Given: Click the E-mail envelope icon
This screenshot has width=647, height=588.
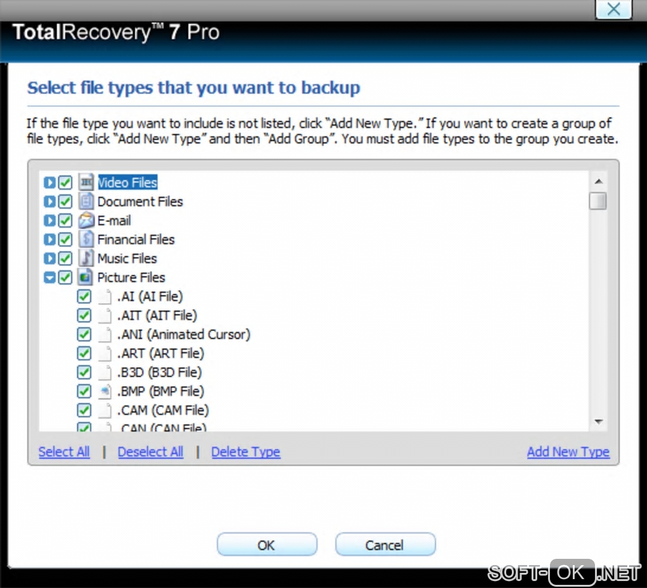Looking at the screenshot, I should 86,220.
